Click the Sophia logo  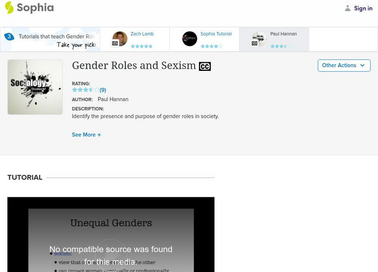pos(30,8)
